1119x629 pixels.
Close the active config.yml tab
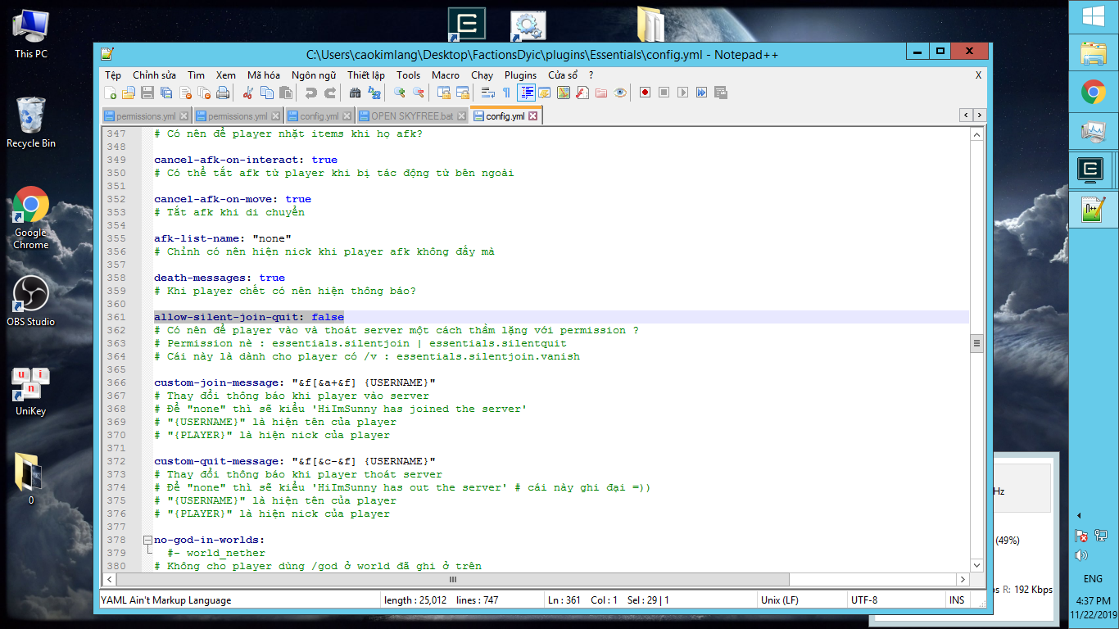pos(532,116)
